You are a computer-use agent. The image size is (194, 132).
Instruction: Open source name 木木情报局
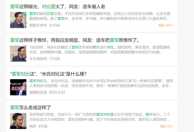pos(38,59)
